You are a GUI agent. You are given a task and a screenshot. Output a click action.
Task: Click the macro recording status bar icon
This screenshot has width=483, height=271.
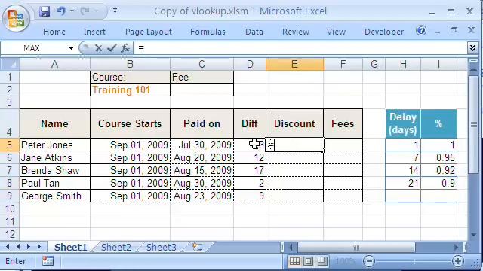48,261
